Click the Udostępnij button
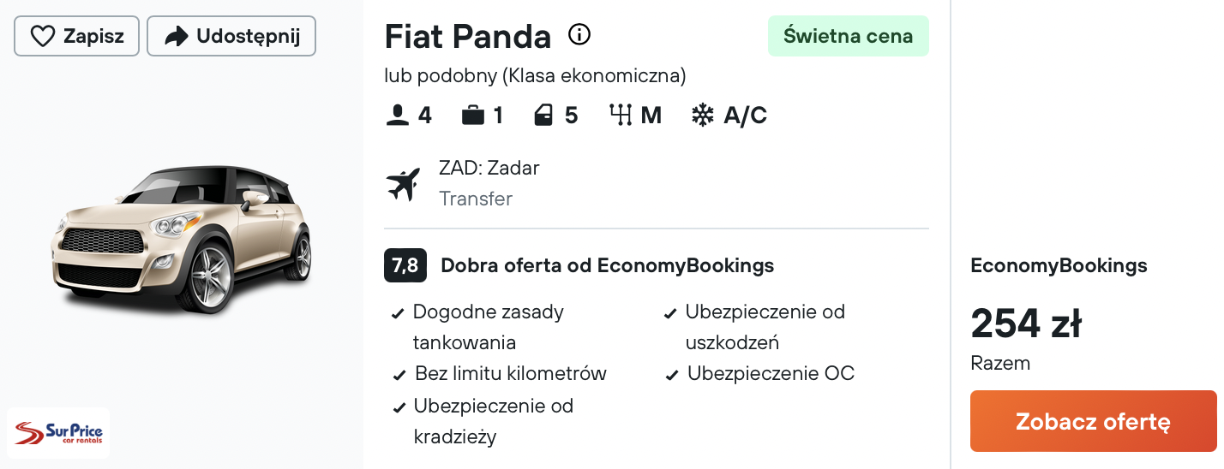 click(x=231, y=36)
